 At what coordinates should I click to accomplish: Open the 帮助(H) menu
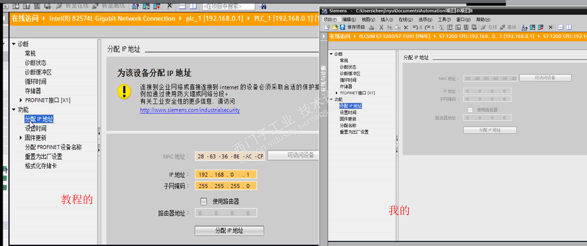pos(483,19)
